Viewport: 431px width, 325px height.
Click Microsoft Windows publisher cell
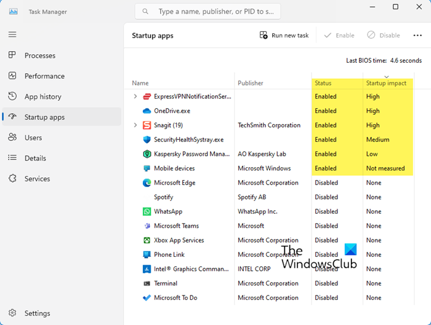pos(264,169)
